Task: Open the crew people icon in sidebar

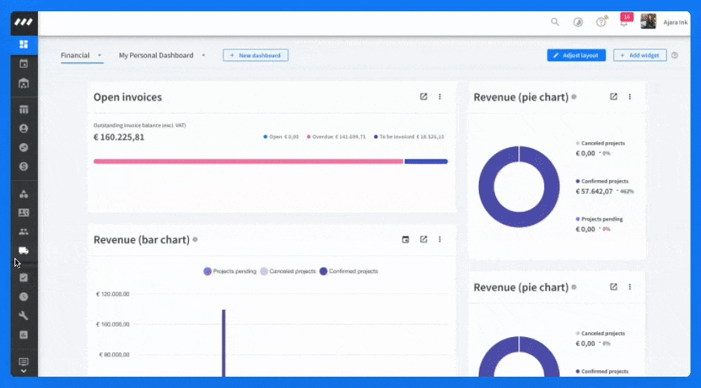Action: [23, 231]
